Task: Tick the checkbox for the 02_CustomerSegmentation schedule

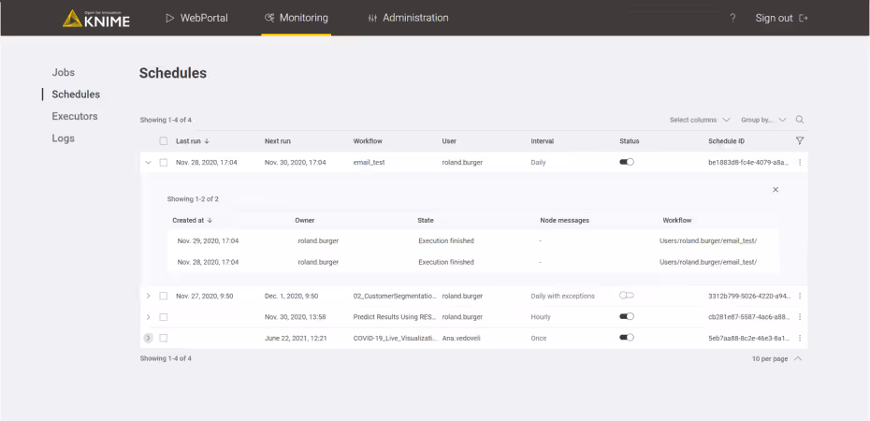Action: click(163, 297)
